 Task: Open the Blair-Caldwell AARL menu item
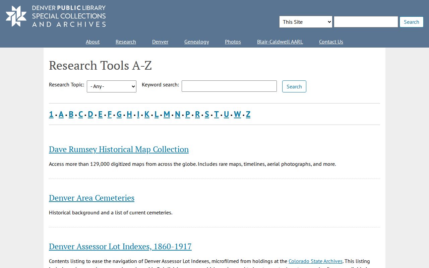(280, 42)
